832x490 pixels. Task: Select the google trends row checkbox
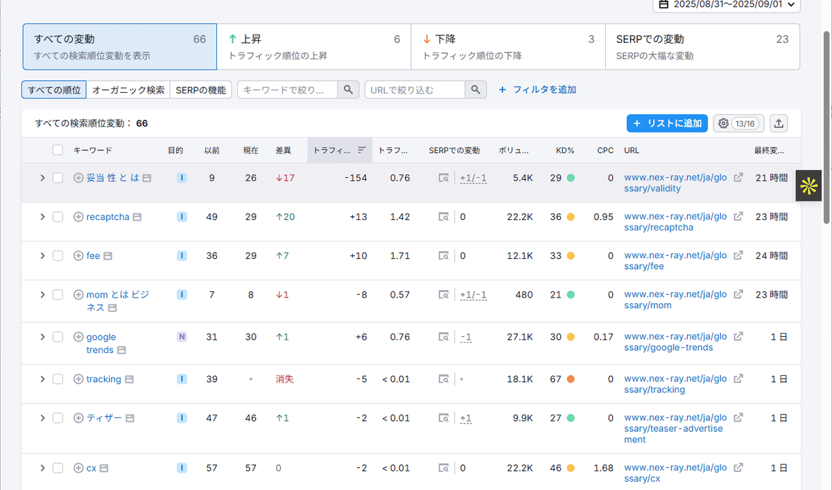58,337
